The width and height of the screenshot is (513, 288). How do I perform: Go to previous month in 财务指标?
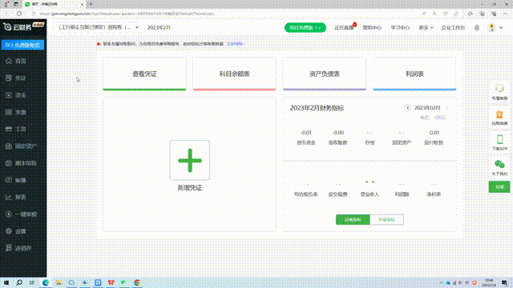pyautogui.click(x=407, y=108)
